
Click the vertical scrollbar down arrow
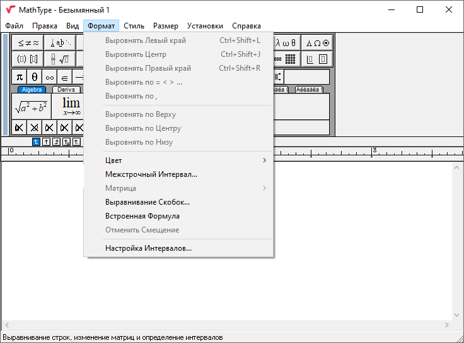click(457, 315)
